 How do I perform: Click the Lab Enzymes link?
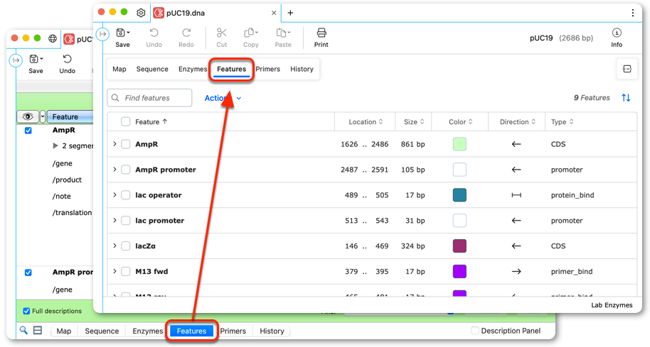click(x=612, y=305)
